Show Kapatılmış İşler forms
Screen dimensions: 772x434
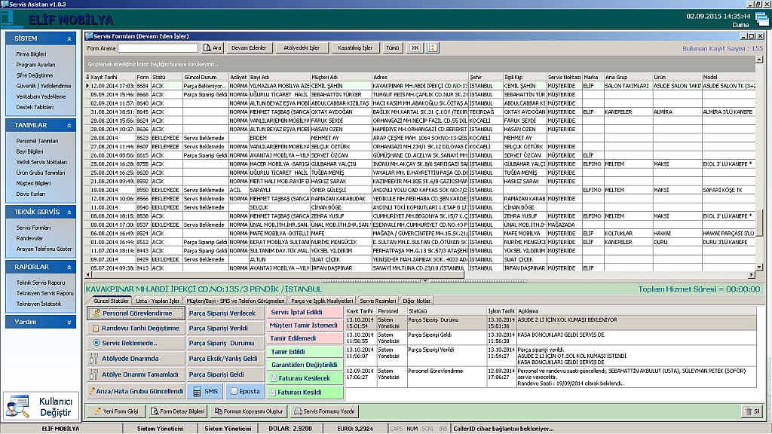[x=355, y=47]
